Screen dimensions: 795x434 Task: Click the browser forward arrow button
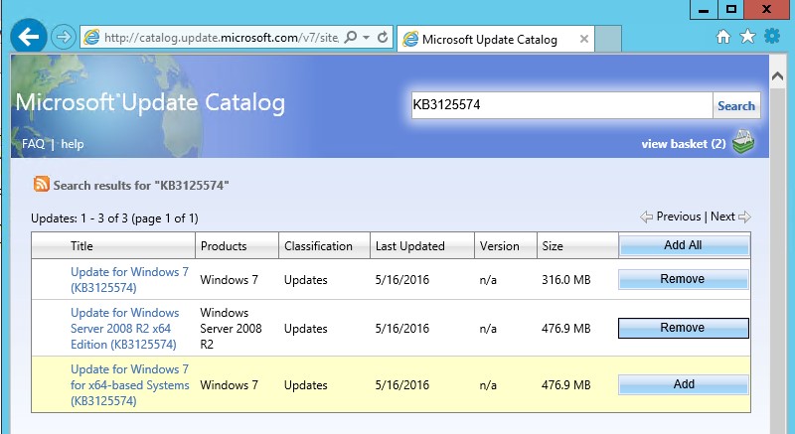(x=64, y=37)
